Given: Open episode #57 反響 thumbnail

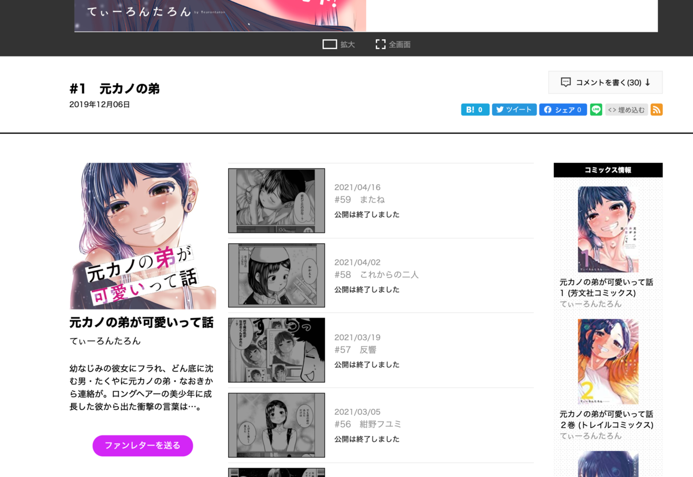Looking at the screenshot, I should (277, 350).
